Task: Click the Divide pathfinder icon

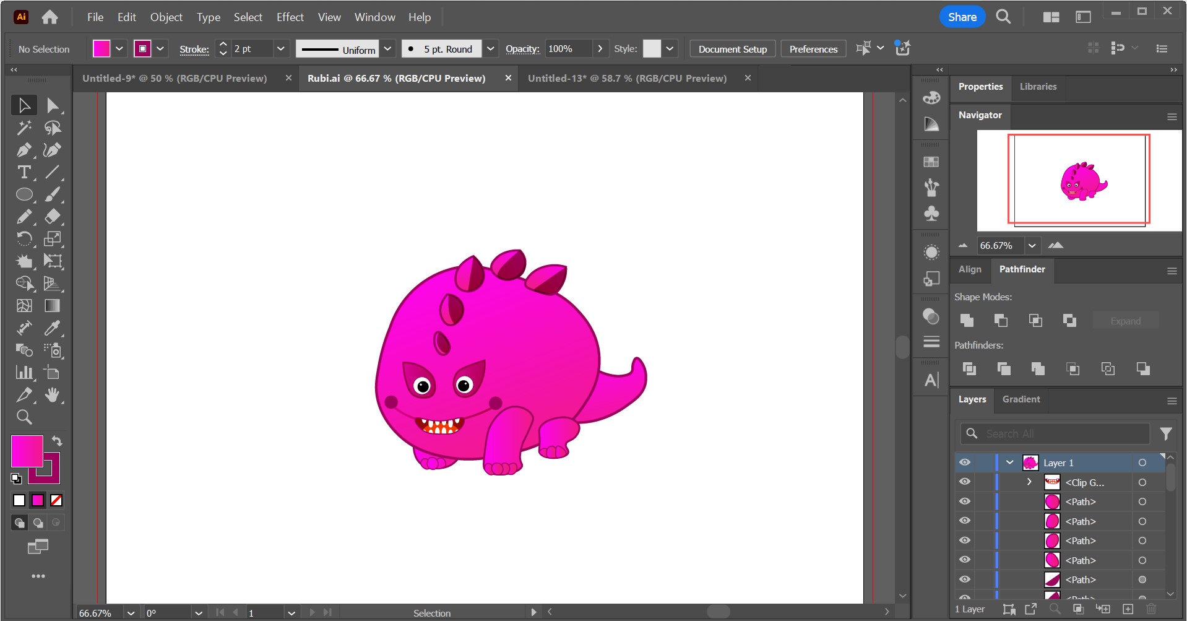Action: coord(969,369)
